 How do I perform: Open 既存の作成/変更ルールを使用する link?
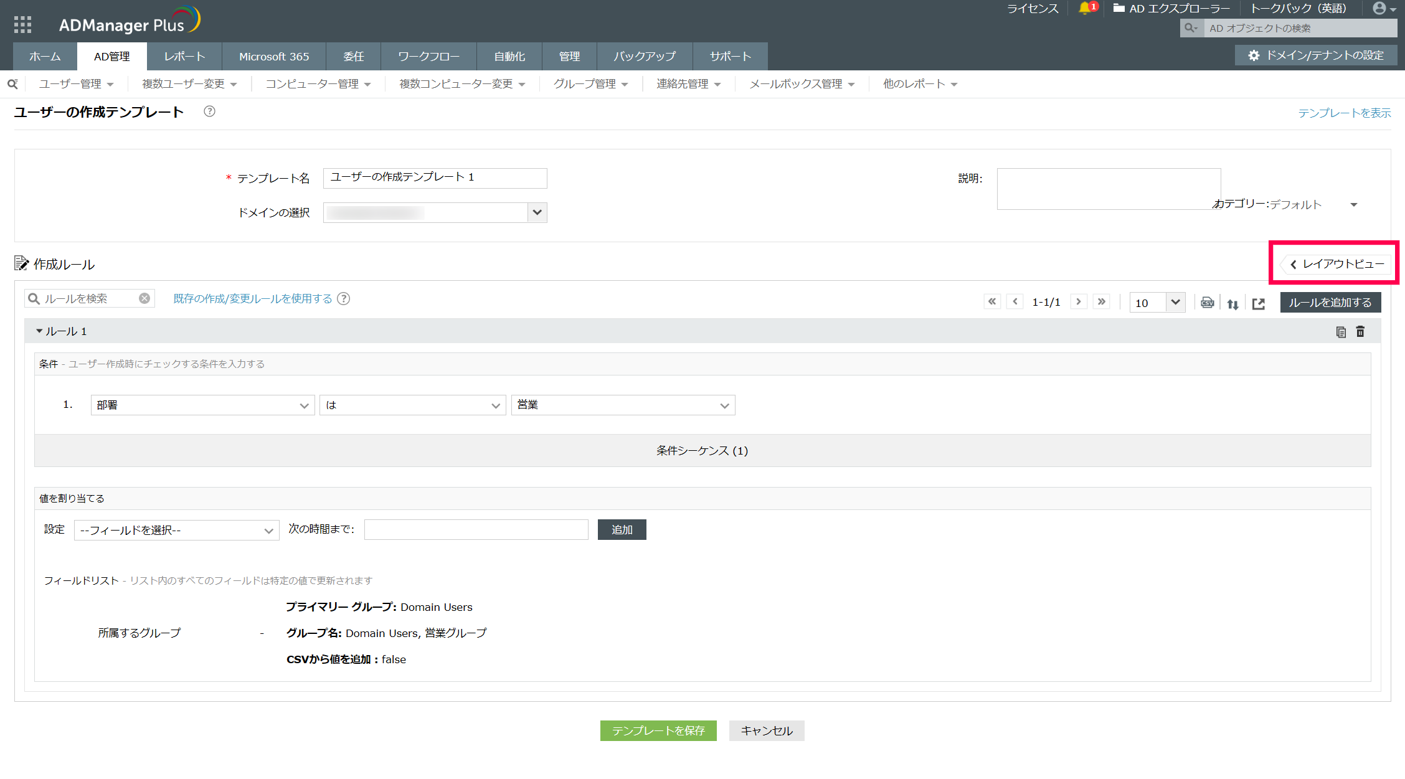click(x=252, y=299)
